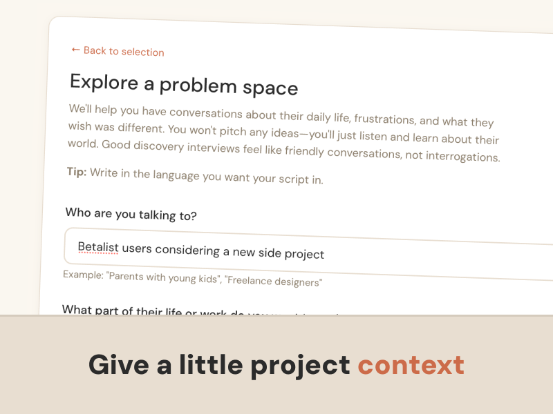Click the 'Write in the language' tip sentence

206,177
